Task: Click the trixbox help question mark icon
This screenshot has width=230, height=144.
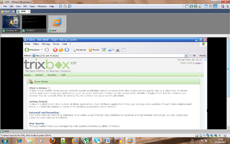Action: [x=200, y=74]
